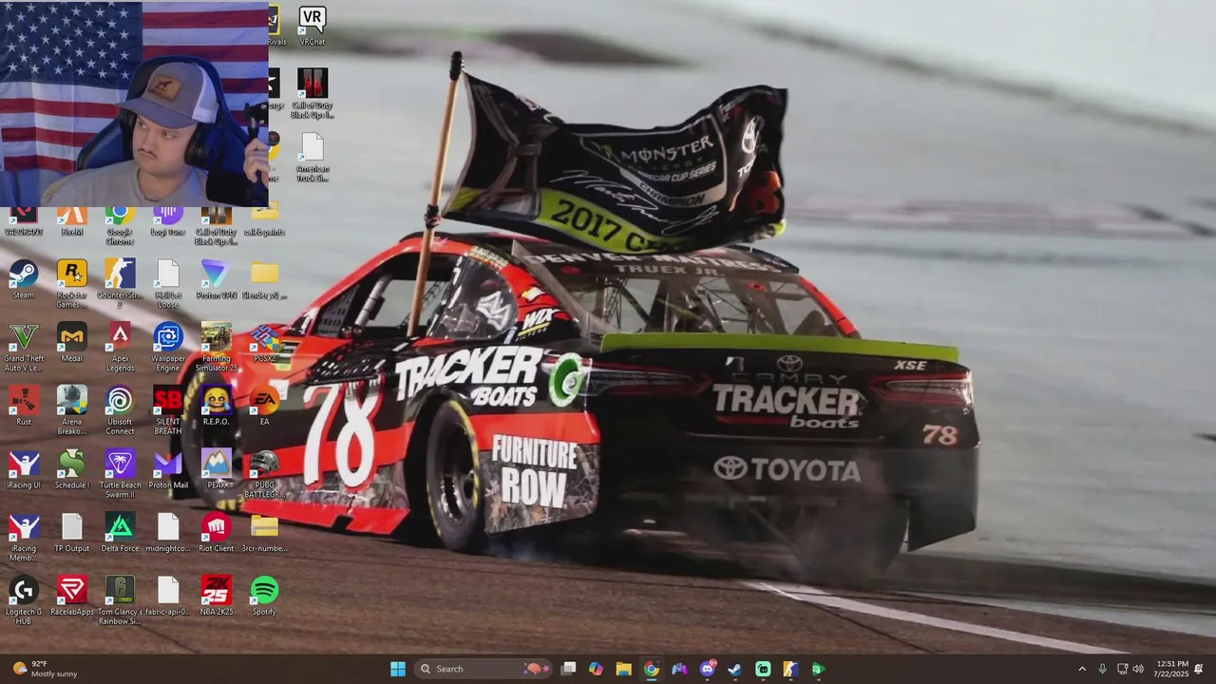Select the Hell Let Loose file icon
1216x684 pixels.
coord(168,283)
